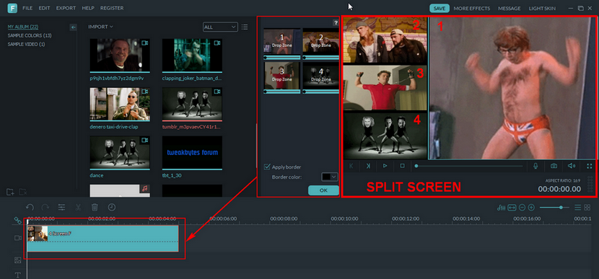The image size is (599, 279).
Task: Select the 4 Screen clip on timeline
Action: pos(102,239)
